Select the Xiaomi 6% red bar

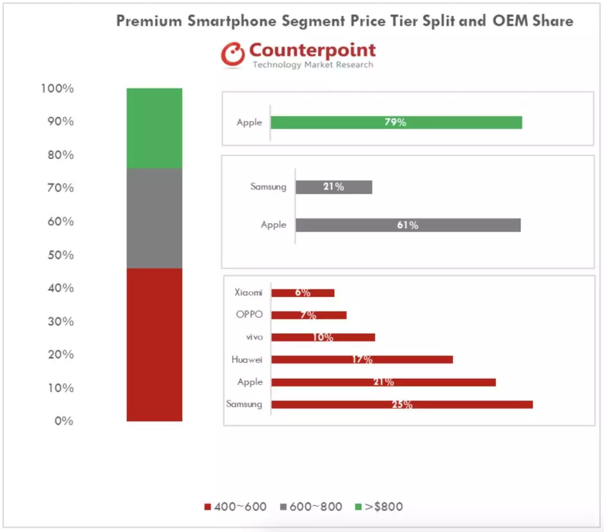pyautogui.click(x=303, y=293)
